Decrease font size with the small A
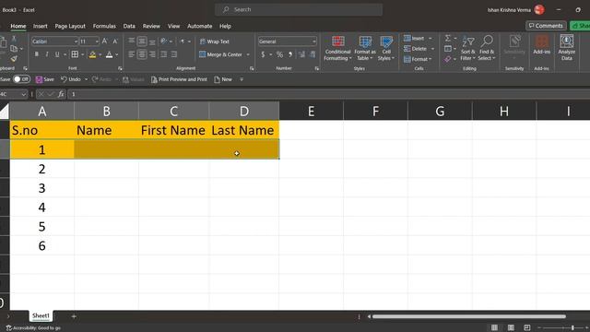The width and height of the screenshot is (590, 332). [x=115, y=41]
